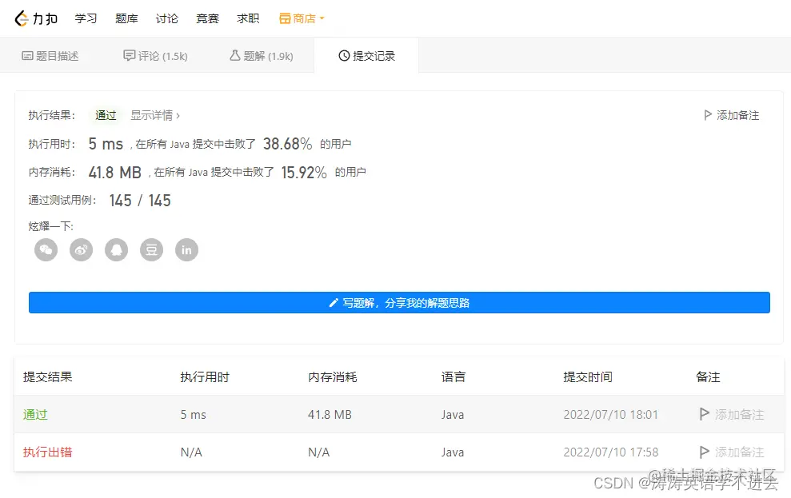Open 题库 from the top navigation
The height and width of the screenshot is (498, 791).
[x=126, y=18]
